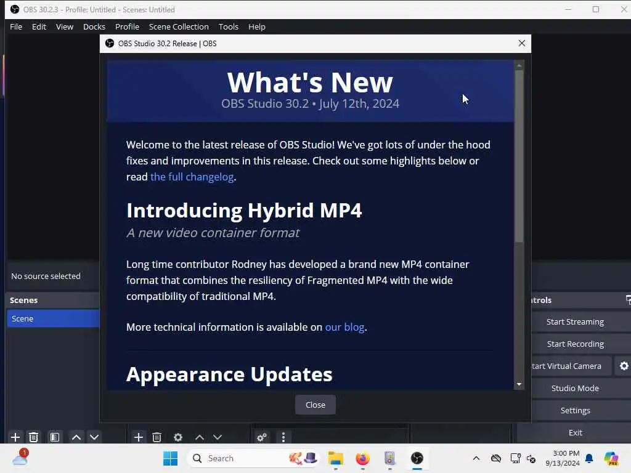The height and width of the screenshot is (473, 631).
Task: Open source properties gear icon
Action: click(178, 437)
